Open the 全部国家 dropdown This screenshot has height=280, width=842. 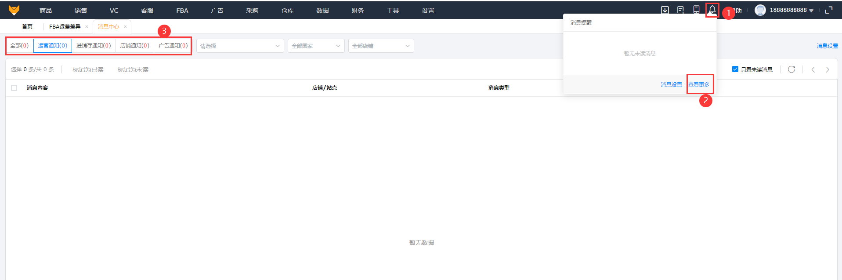coord(316,46)
